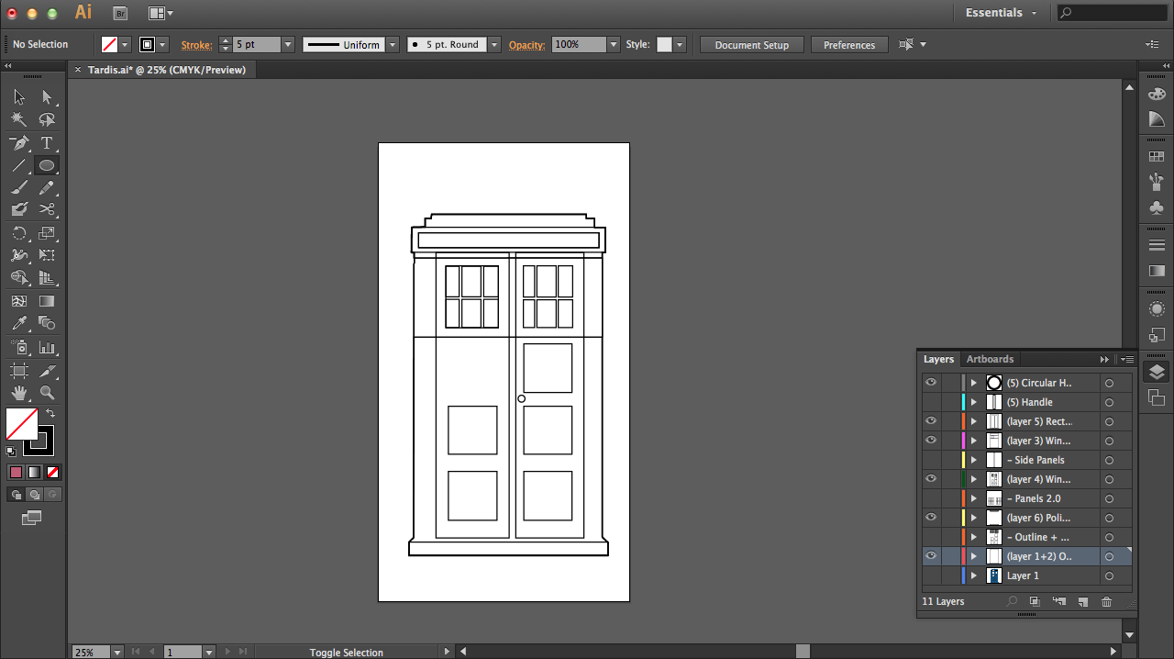Select the Artboard tool
The image size is (1174, 659).
tap(19, 371)
